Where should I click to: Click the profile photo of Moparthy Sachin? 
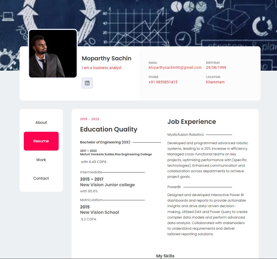(53, 54)
